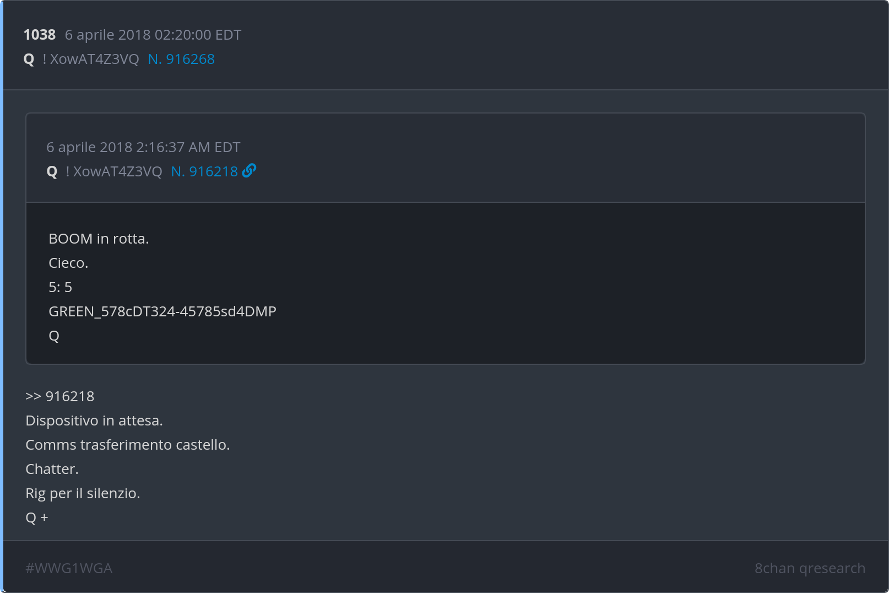Viewport: 889px width, 593px height.
Task: Click the bold Q author name in the header
Action: (29, 59)
